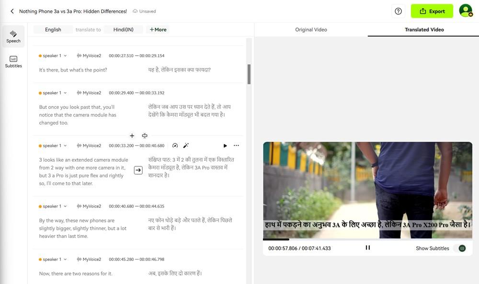Click timestamp 00:00:33.200 — 00:00:40.680
Viewport: 479px width, 284px height.
(137, 146)
